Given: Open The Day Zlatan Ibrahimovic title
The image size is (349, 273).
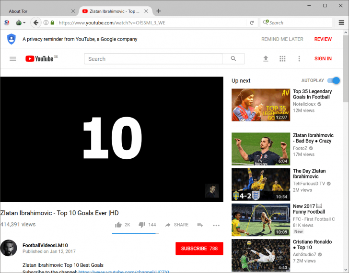Looking at the screenshot, I should [309, 174].
